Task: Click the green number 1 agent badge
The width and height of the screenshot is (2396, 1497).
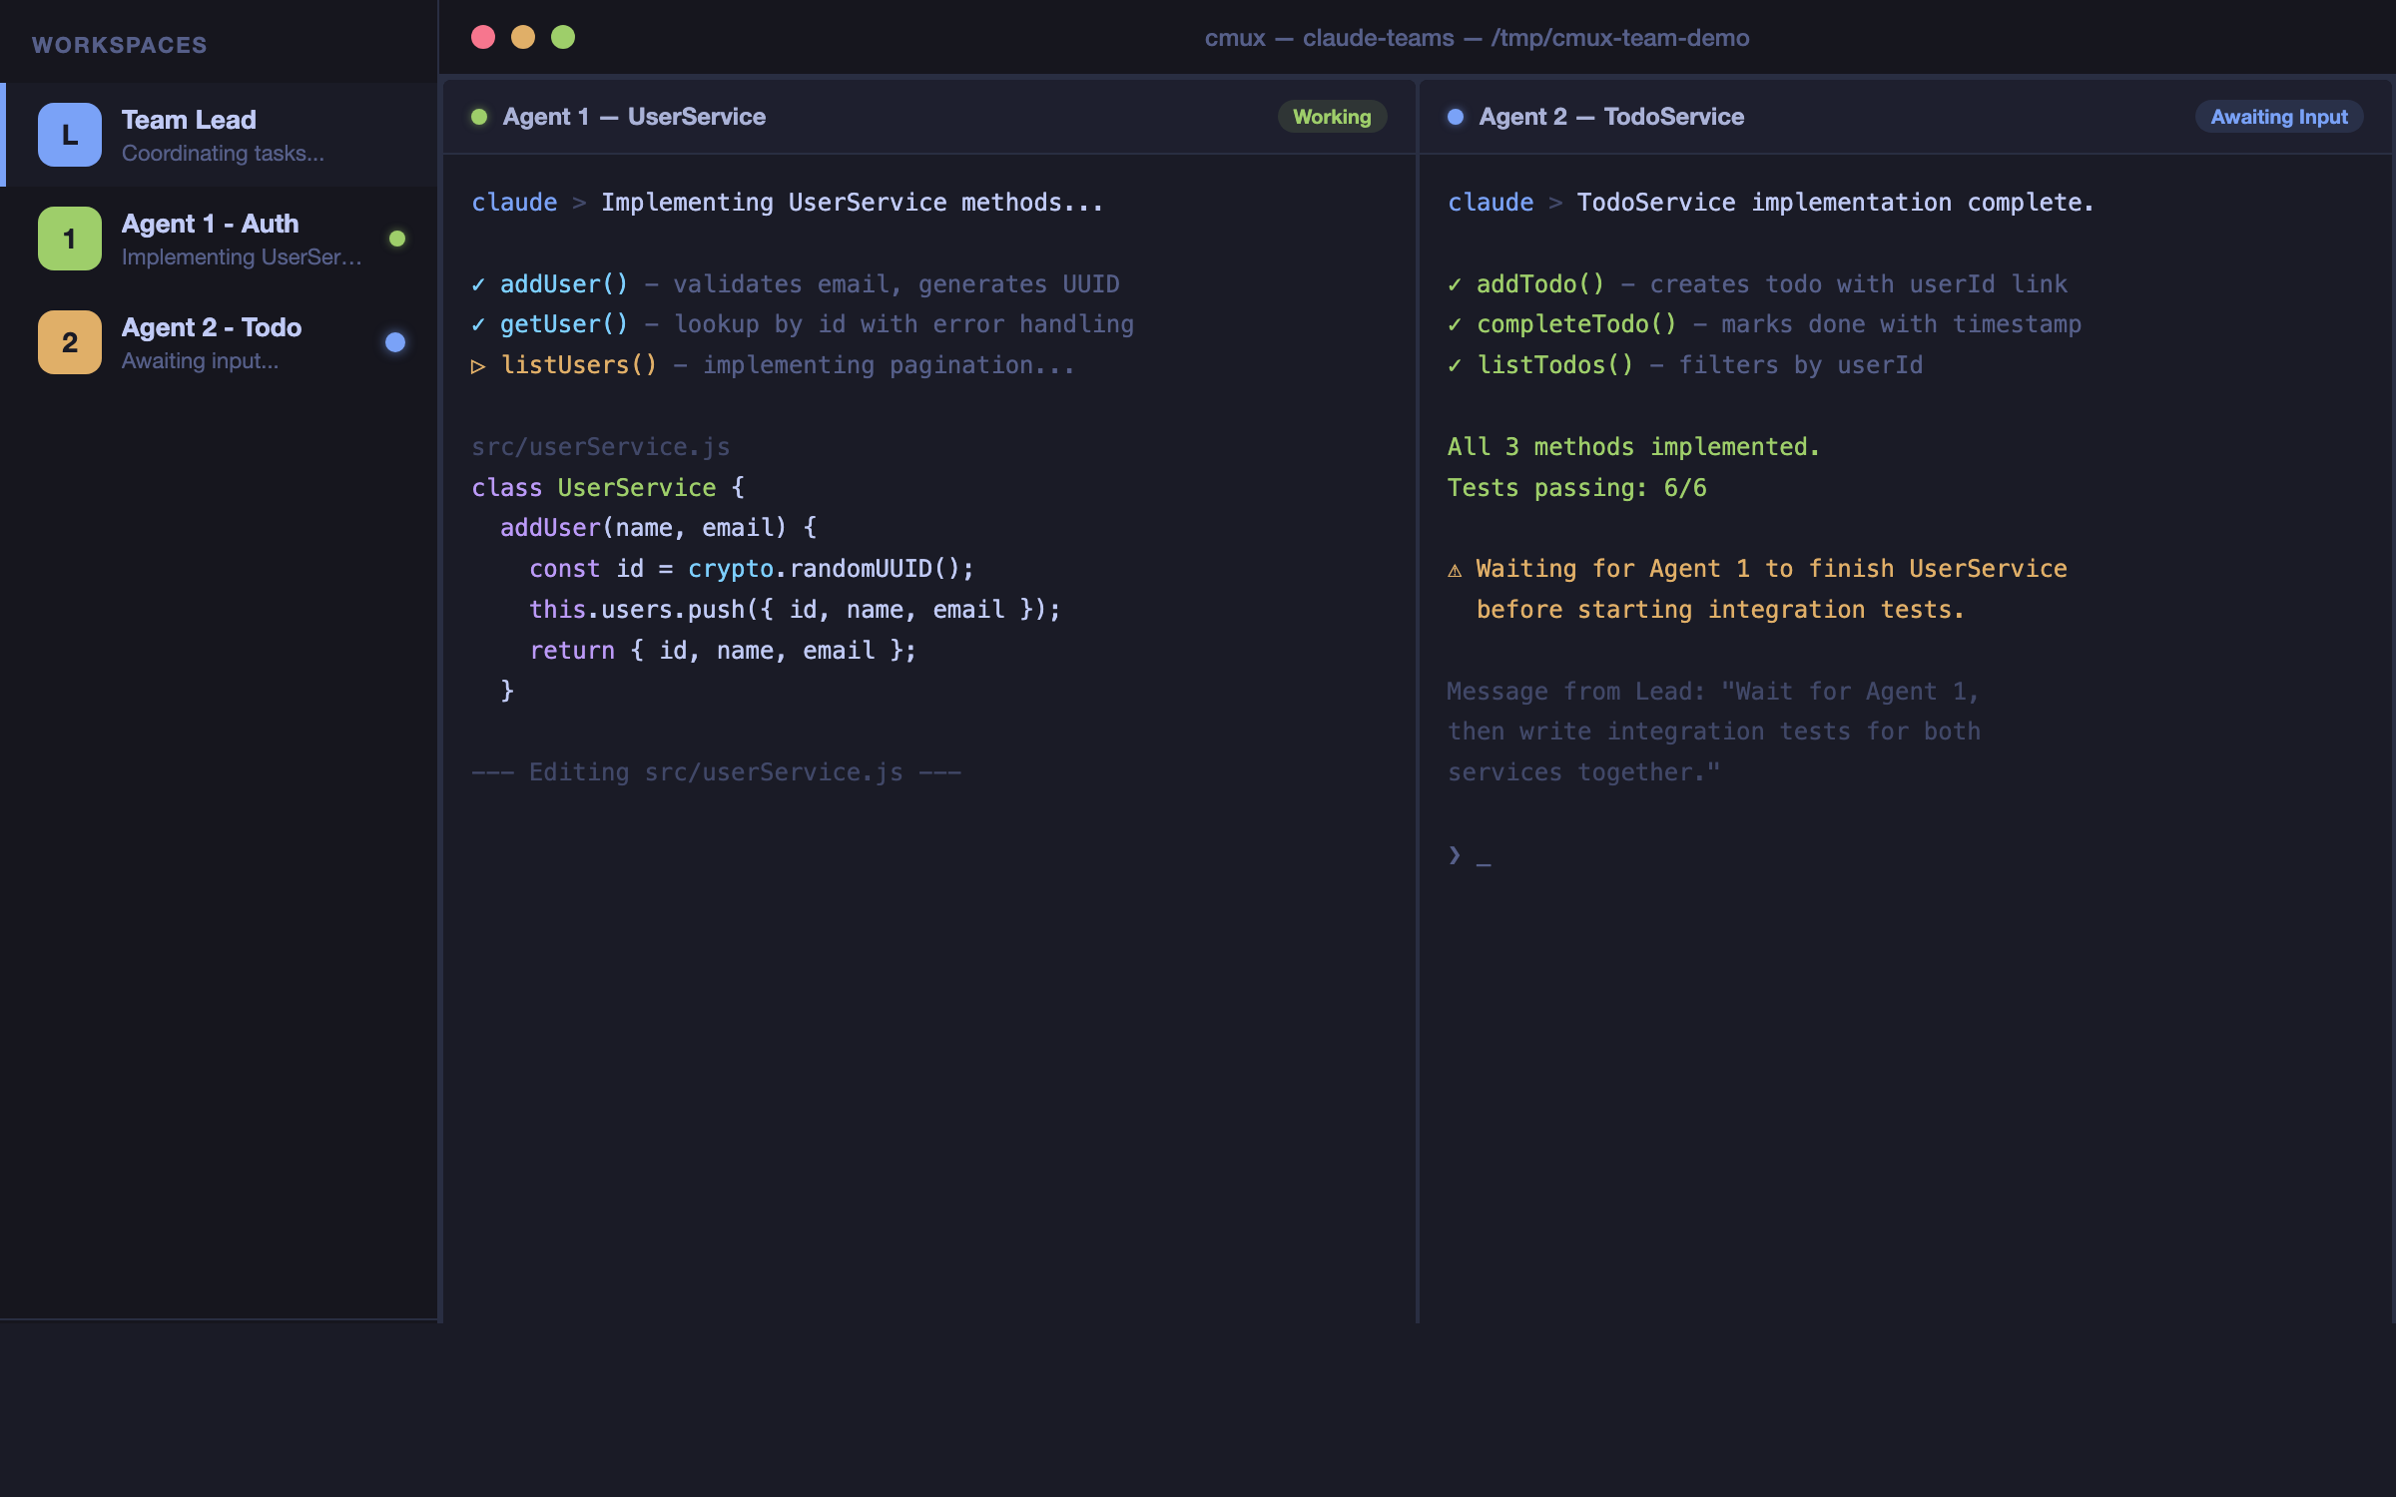Action: (x=69, y=239)
